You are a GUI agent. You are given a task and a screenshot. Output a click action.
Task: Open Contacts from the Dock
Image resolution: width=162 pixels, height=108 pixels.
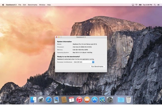pos(64,100)
